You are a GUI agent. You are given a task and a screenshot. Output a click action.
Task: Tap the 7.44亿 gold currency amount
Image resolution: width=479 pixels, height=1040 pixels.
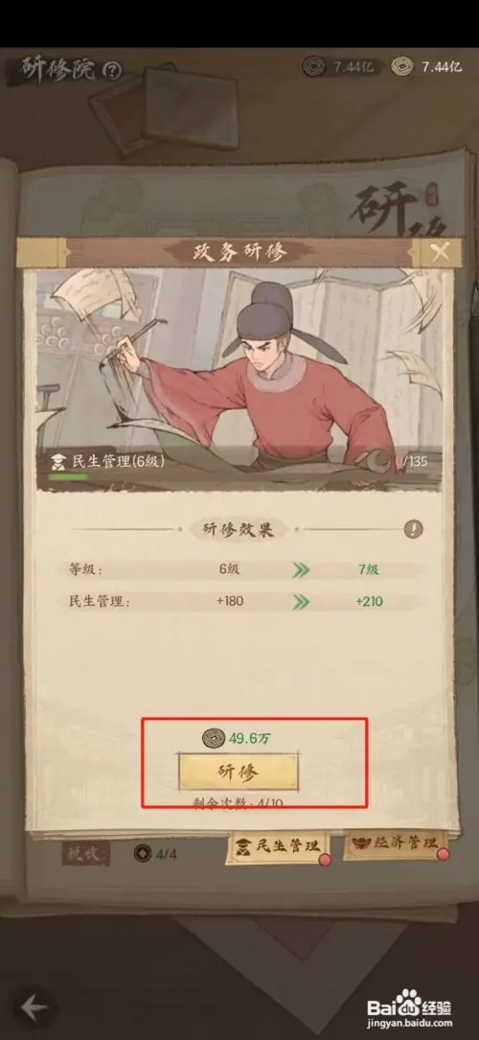pyautogui.click(x=442, y=66)
